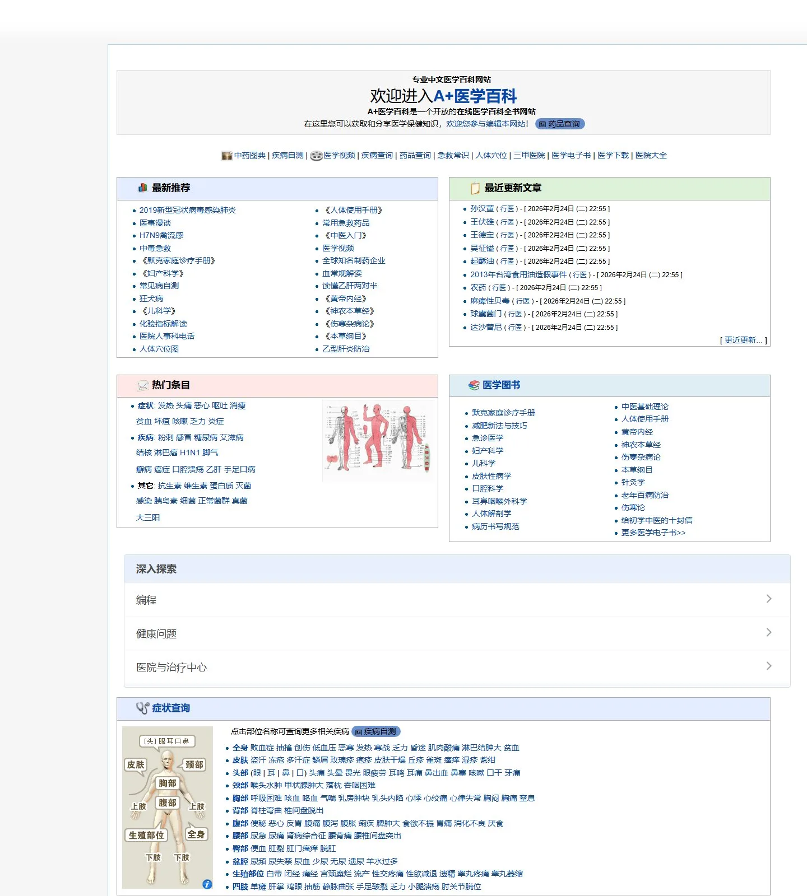This screenshot has height=896, width=807.
Task: Open the 人体穴位图 recommended link
Action: coord(159,349)
